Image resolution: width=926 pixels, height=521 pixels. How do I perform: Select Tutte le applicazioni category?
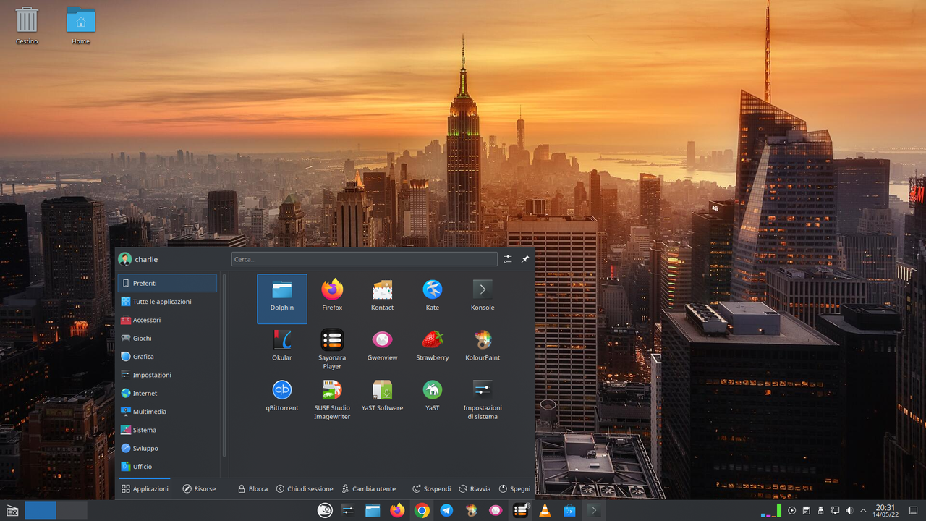coord(167,302)
